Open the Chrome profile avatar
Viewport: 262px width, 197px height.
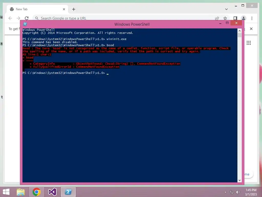(x=244, y=18)
